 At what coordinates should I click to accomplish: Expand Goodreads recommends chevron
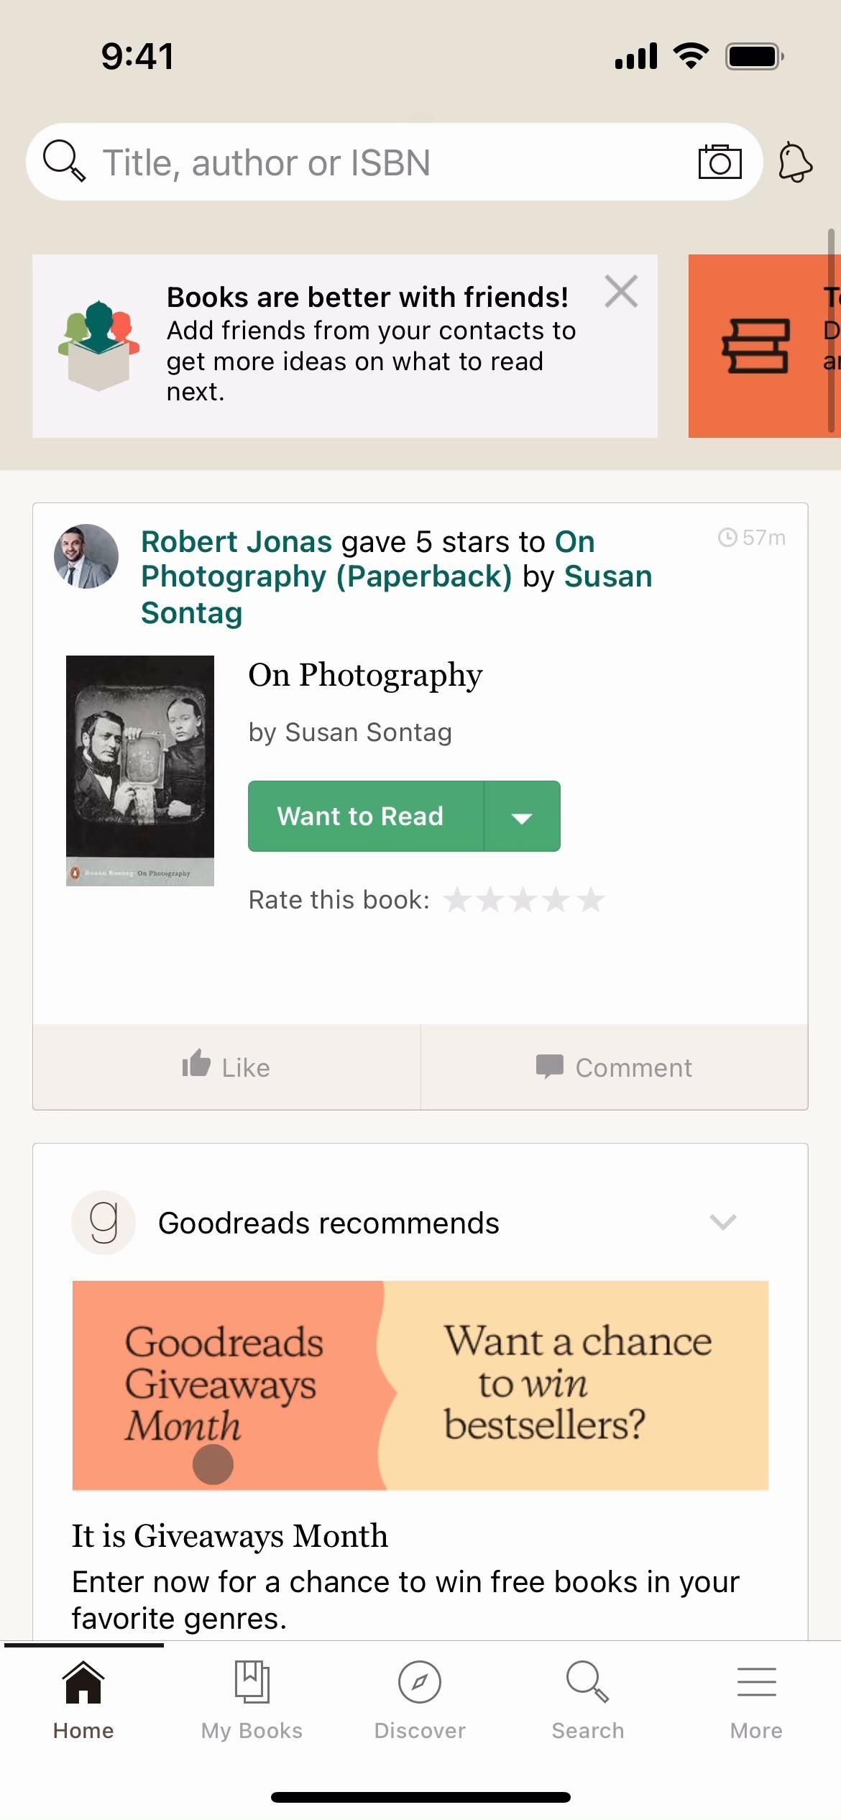(722, 1222)
